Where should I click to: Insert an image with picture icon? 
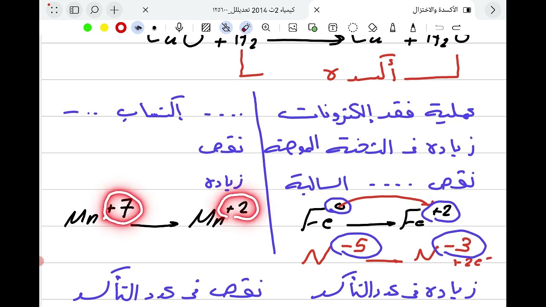(x=293, y=28)
